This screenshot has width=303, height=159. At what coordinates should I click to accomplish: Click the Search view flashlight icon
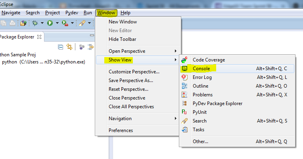[x=184, y=121]
